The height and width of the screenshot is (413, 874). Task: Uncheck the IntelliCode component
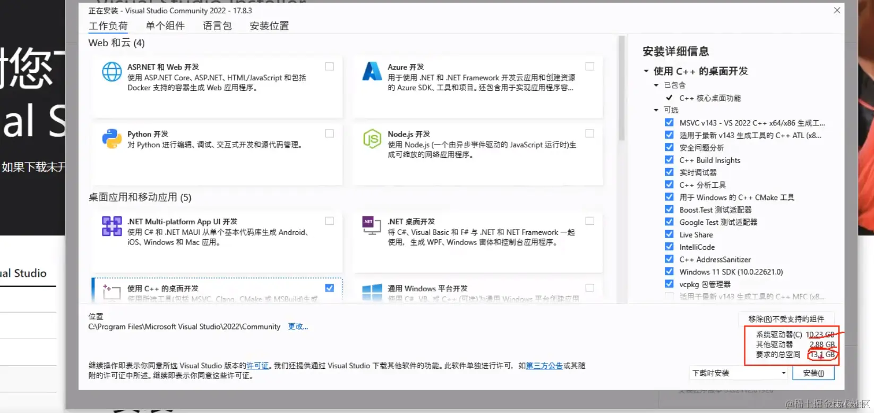[x=669, y=246]
